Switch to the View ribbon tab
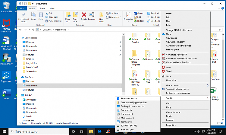Image resolution: width=226 pixels, height=135 pixels. (52, 9)
